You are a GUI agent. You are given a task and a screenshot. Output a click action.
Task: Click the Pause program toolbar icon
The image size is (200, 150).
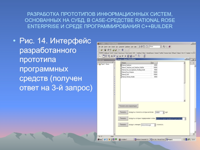[122, 50]
